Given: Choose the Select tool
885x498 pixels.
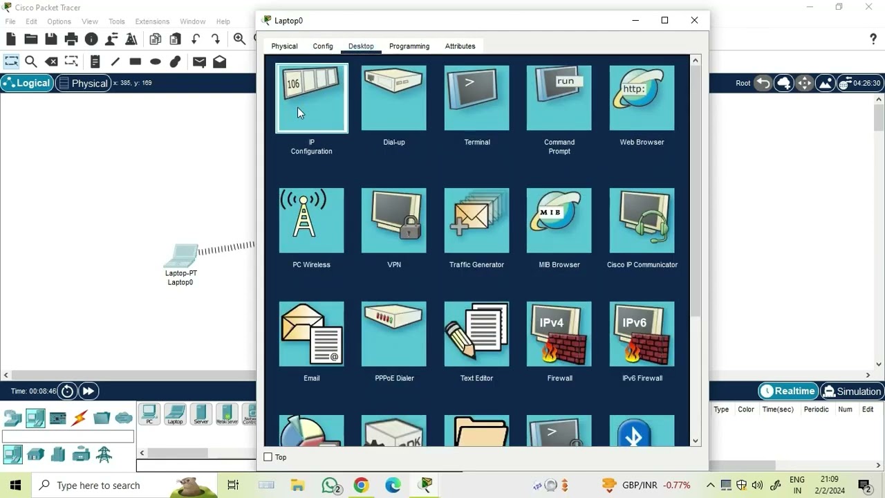Looking at the screenshot, I should click(x=11, y=62).
